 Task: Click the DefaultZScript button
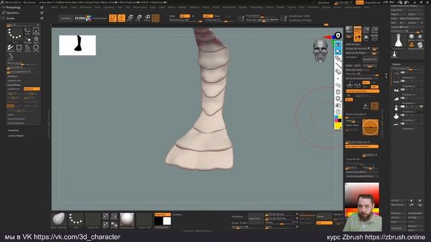tap(373, 3)
